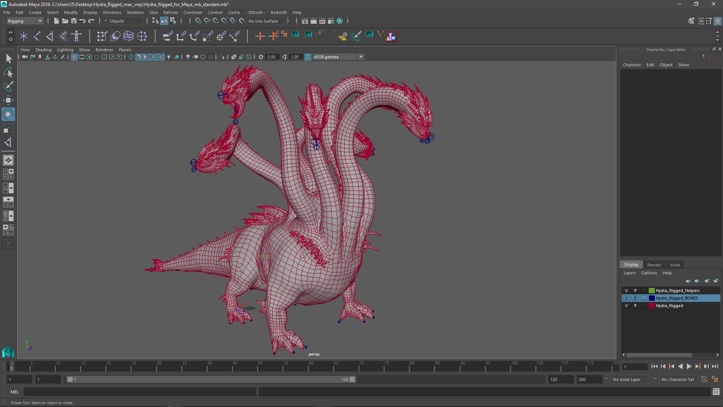Create new empty layer icon

707,281
